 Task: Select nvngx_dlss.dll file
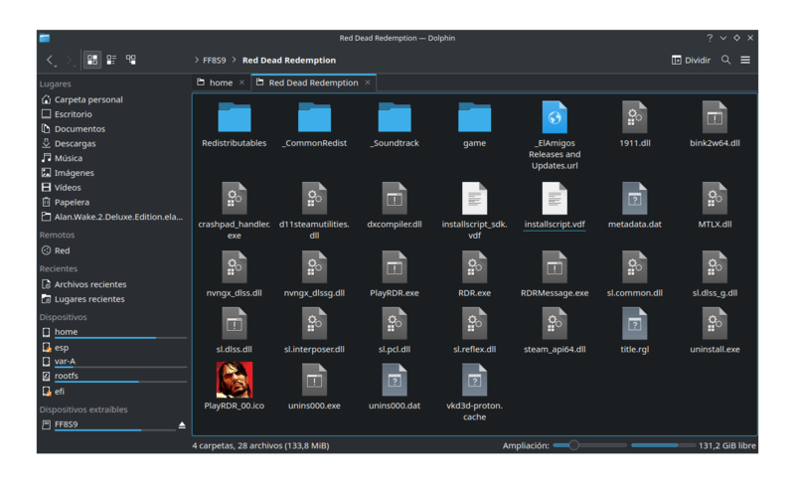235,274
